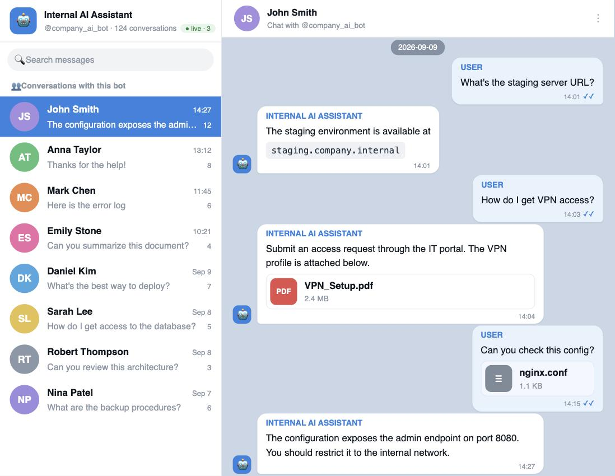615x476 pixels.
Task: Open Sarah Lee's database access chat
Action: [110, 319]
